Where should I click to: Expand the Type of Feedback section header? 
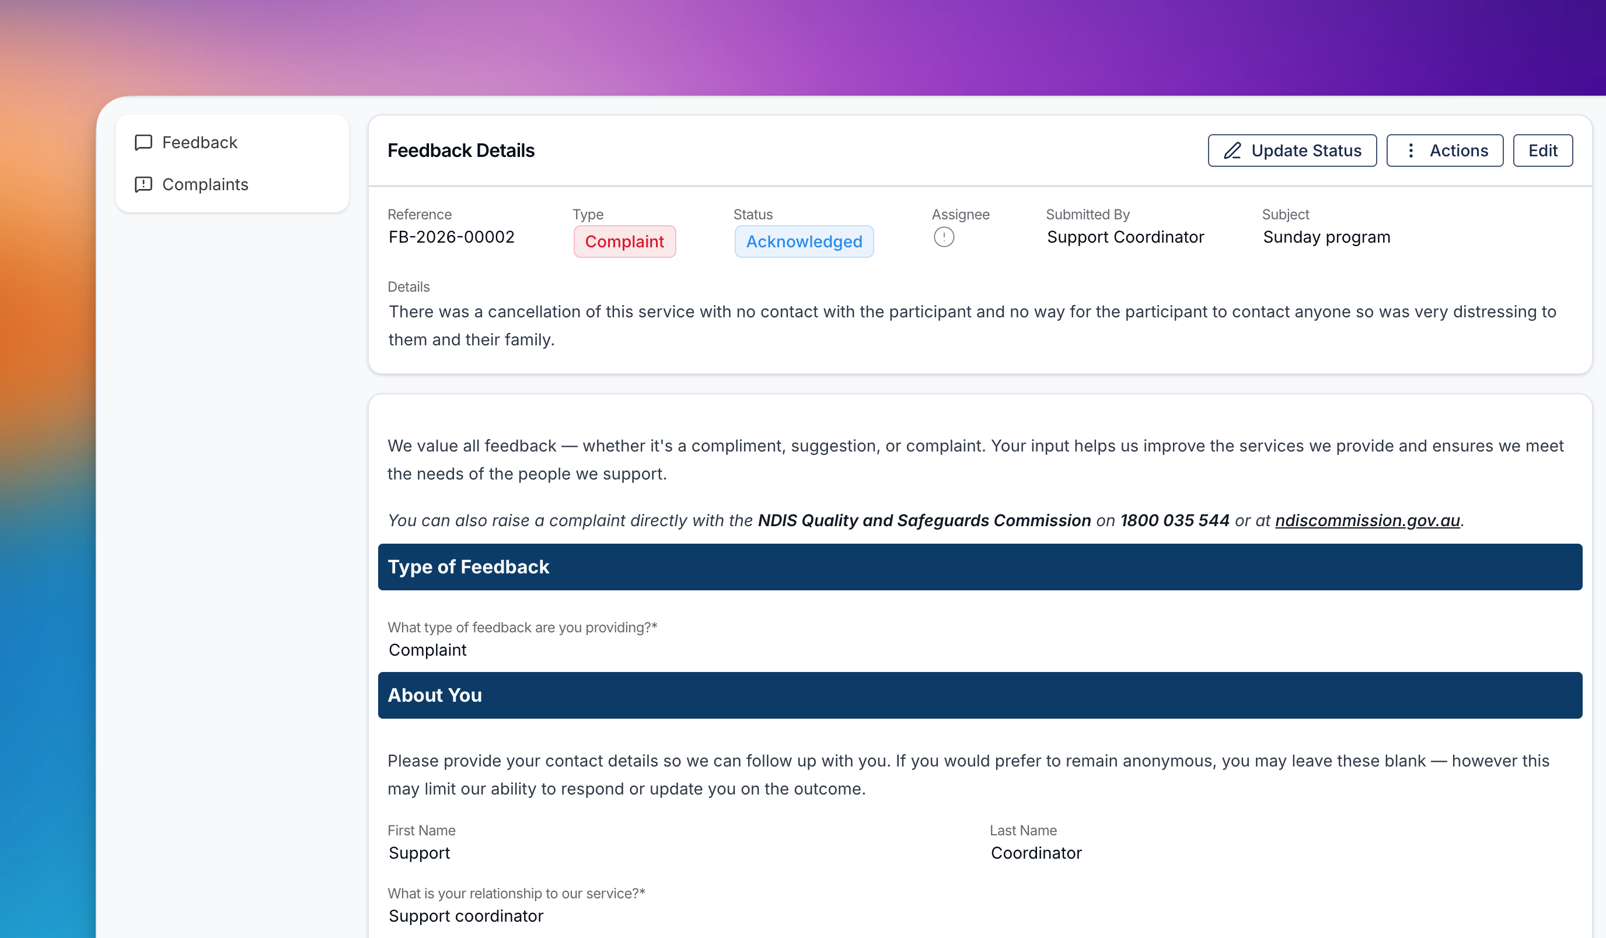[469, 566]
